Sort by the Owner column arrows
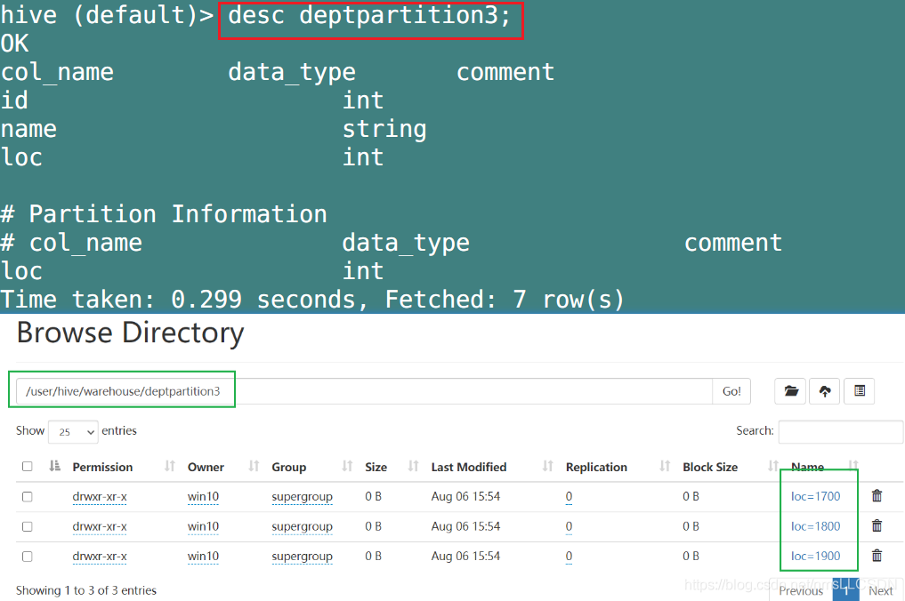 254,466
